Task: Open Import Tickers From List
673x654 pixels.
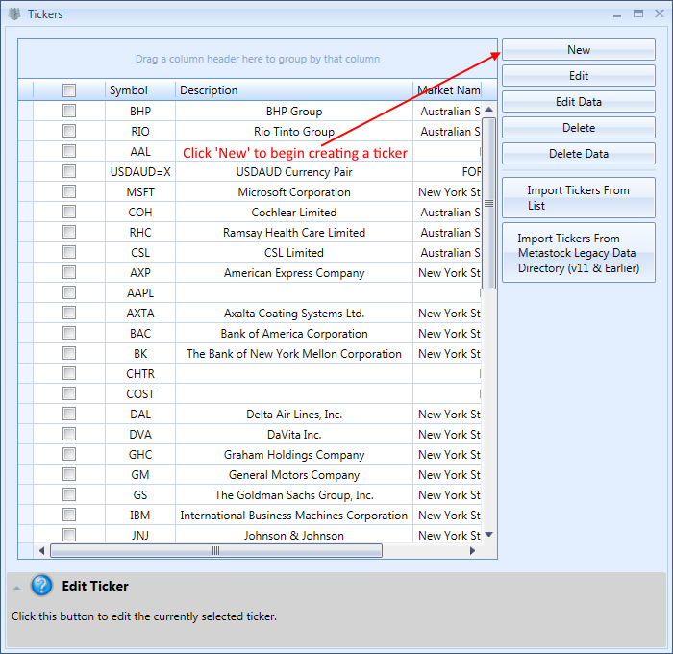Action: pos(578,198)
